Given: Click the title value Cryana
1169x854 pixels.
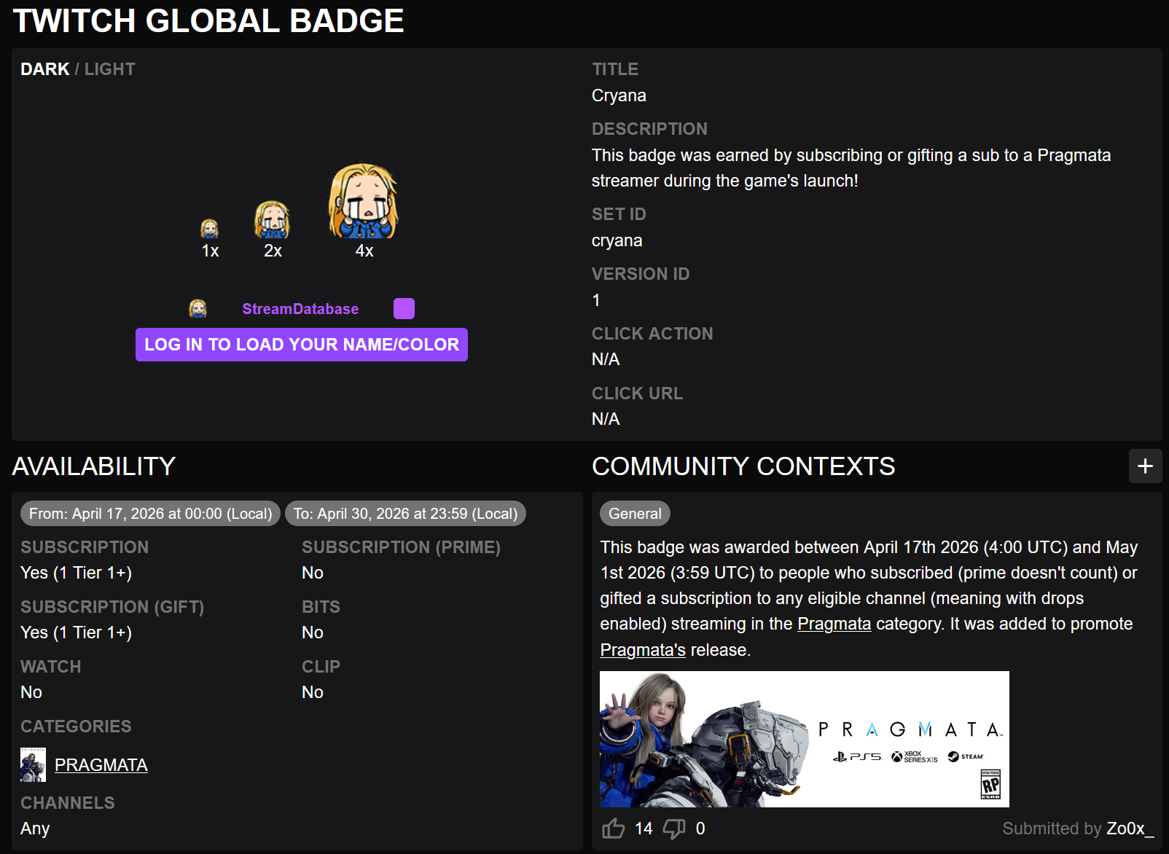Looking at the screenshot, I should click(619, 95).
